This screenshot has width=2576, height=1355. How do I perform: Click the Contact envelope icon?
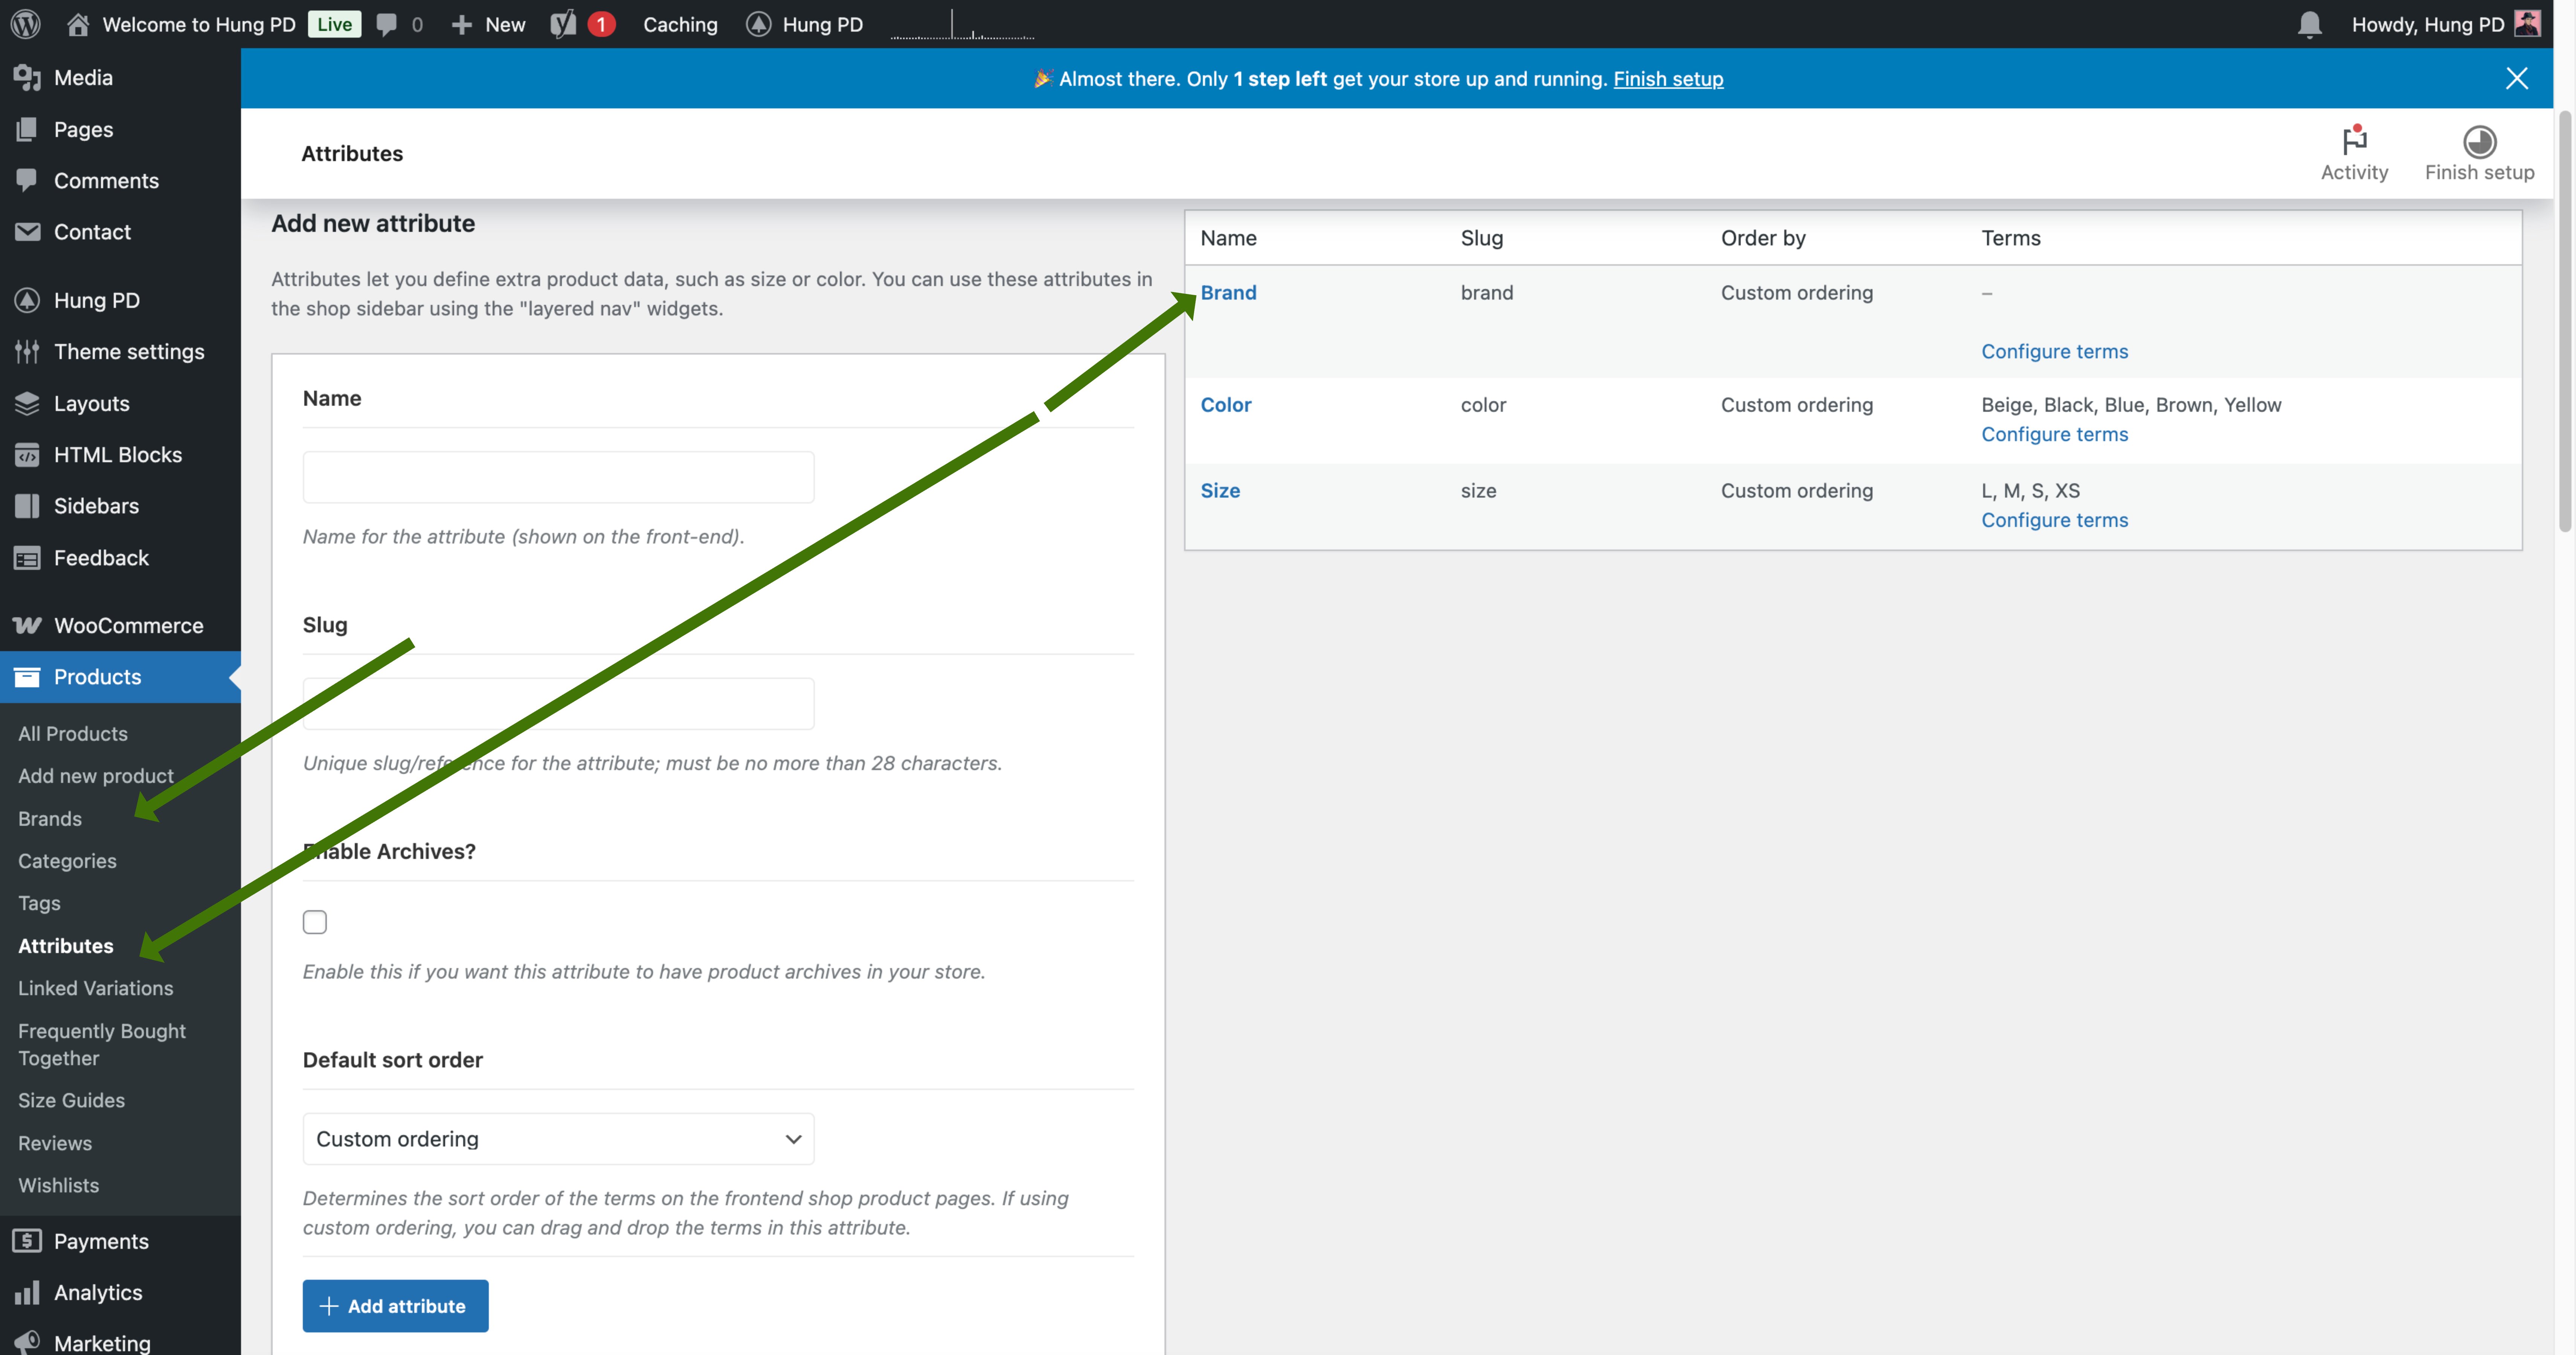click(27, 232)
